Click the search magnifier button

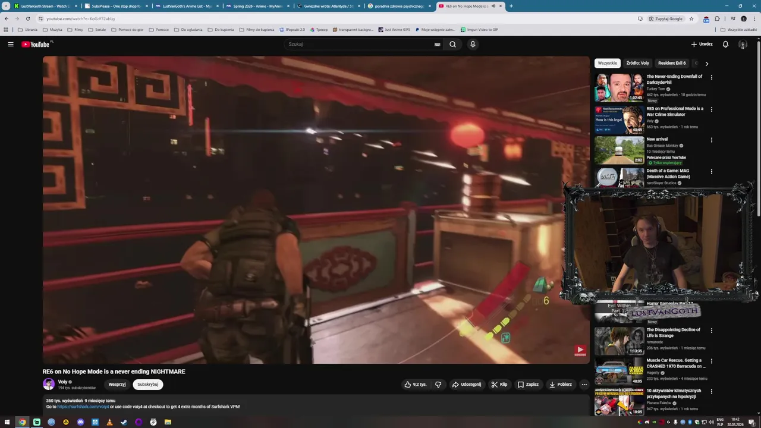coord(452,44)
